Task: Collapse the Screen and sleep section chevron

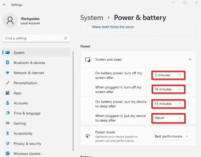Action: pos(190,59)
